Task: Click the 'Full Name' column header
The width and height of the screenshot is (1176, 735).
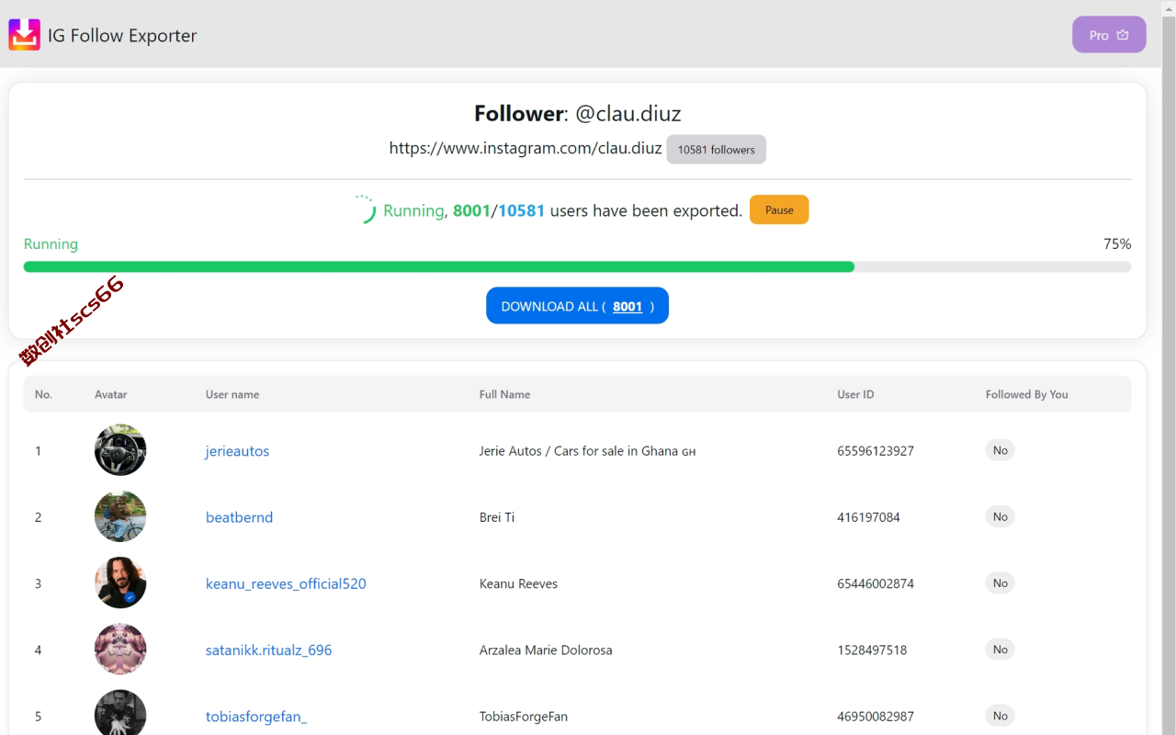Action: (504, 394)
